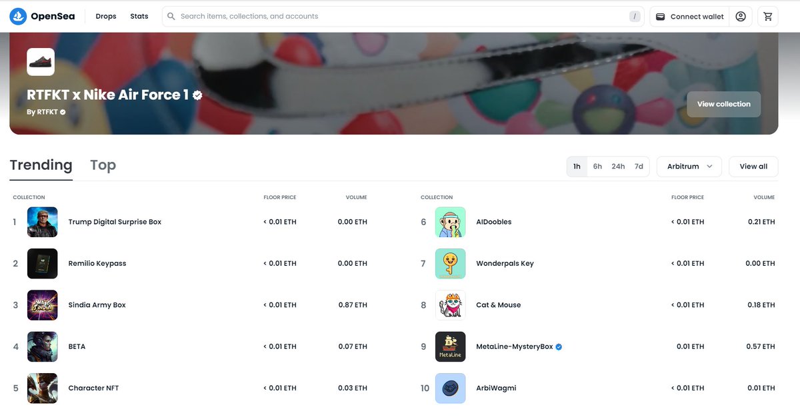Open the Drops menu
The width and height of the screenshot is (800, 419).
click(x=106, y=15)
